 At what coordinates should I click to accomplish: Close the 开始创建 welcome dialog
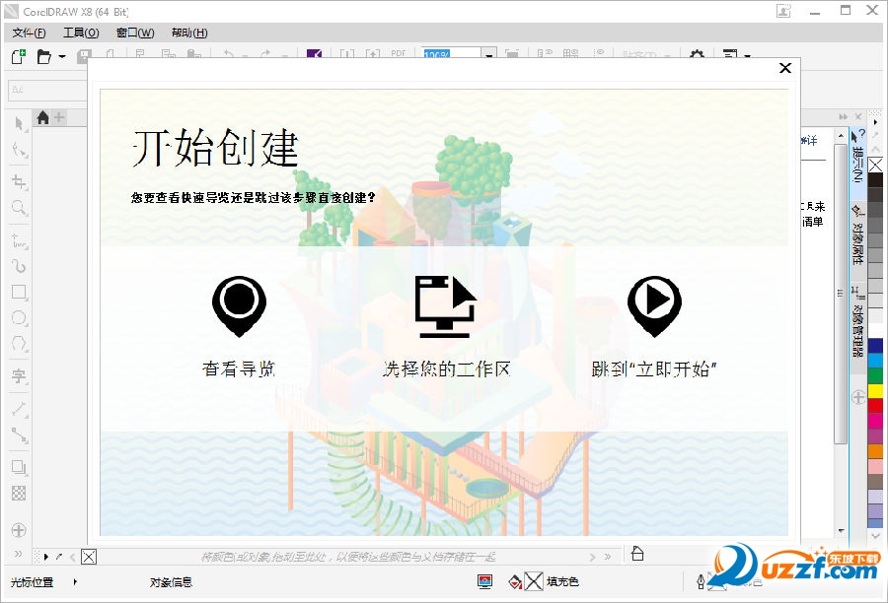784,68
